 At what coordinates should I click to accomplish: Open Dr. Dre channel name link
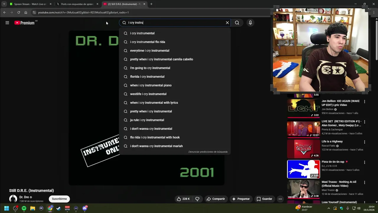coord(24,197)
